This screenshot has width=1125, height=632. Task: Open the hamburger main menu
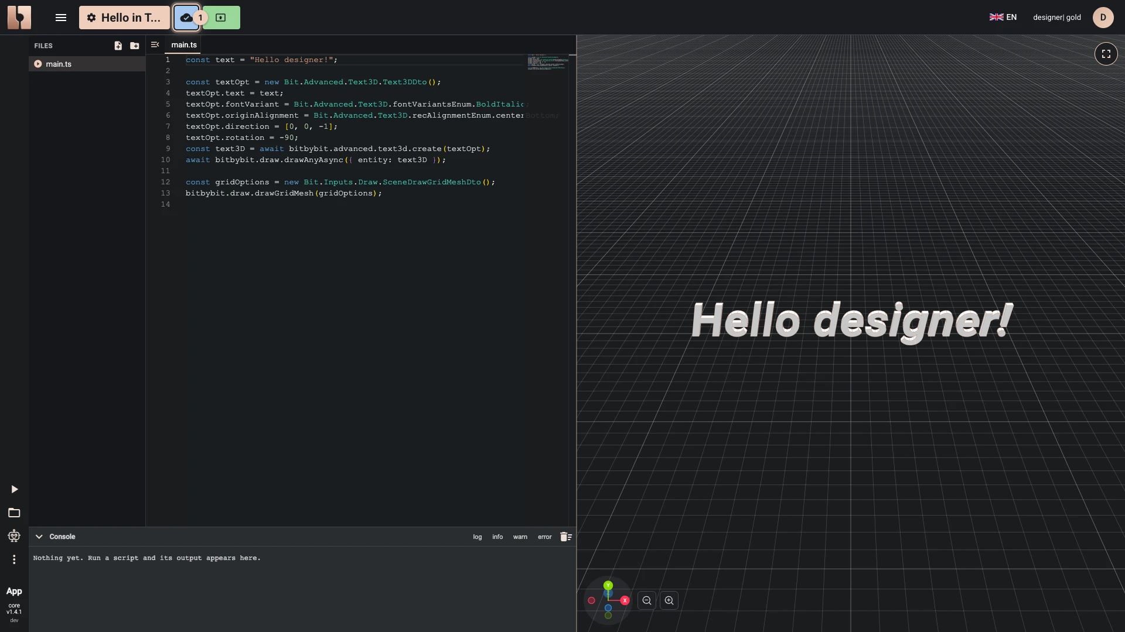61,18
